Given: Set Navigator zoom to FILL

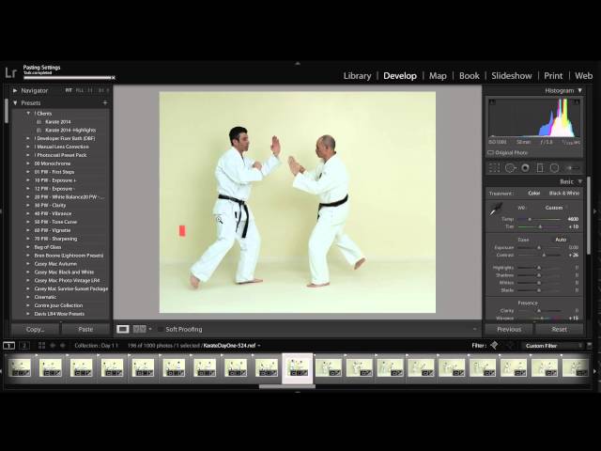Looking at the screenshot, I should click(79, 90).
